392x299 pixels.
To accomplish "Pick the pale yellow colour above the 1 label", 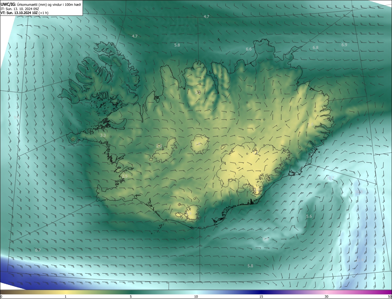I will pos(66,292).
